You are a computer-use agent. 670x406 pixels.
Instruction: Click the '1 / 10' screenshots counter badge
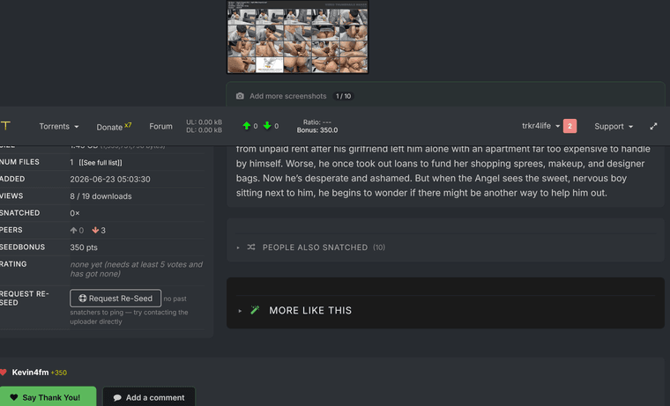343,96
